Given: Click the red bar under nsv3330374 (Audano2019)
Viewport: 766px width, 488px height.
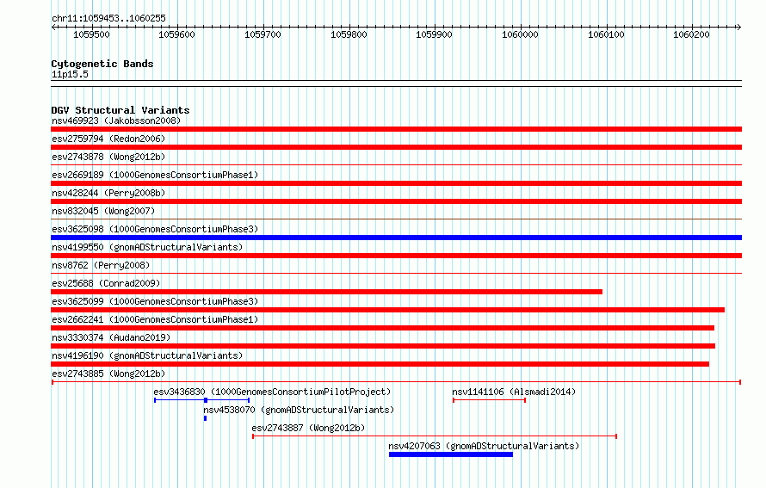Looking at the screenshot, I should (x=383, y=346).
